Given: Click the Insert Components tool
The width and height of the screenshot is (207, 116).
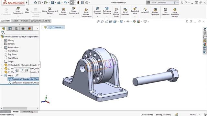Looking at the screenshot, I should click(x=18, y=11).
